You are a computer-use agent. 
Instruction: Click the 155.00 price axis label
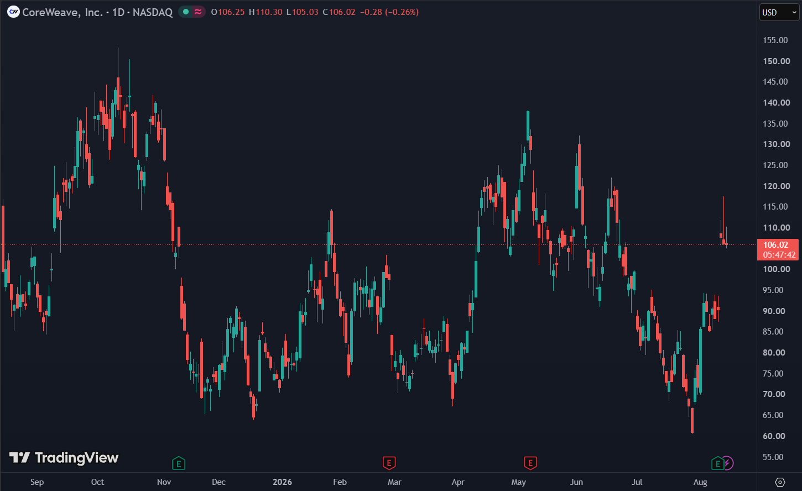click(775, 40)
